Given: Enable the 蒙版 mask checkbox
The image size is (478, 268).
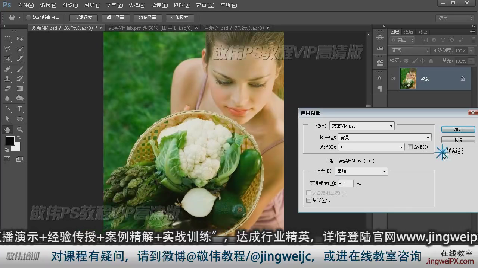Looking at the screenshot, I should click(x=308, y=201).
